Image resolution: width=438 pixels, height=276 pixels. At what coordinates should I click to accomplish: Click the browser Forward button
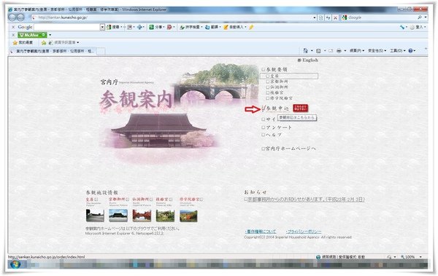[20, 17]
